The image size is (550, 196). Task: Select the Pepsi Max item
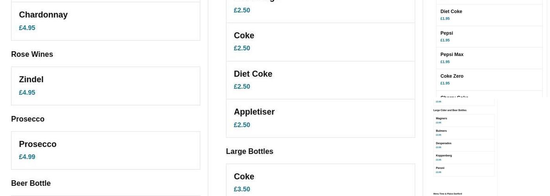click(489, 58)
